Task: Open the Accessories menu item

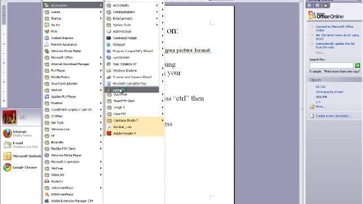Action: pos(73,5)
